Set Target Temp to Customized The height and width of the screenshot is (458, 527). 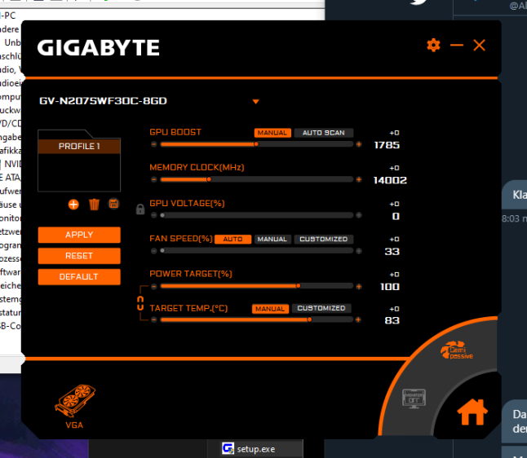pos(321,308)
